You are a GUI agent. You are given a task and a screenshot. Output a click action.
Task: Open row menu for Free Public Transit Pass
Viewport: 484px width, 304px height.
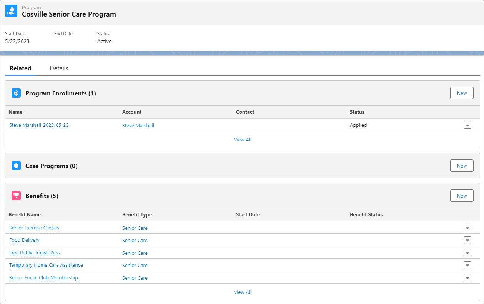467,253
